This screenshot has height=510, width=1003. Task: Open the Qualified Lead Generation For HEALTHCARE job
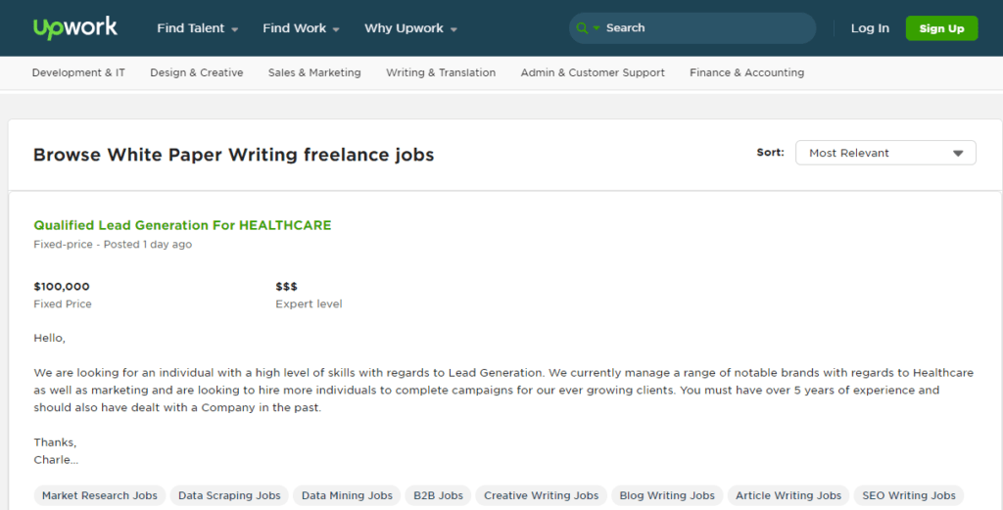(182, 225)
